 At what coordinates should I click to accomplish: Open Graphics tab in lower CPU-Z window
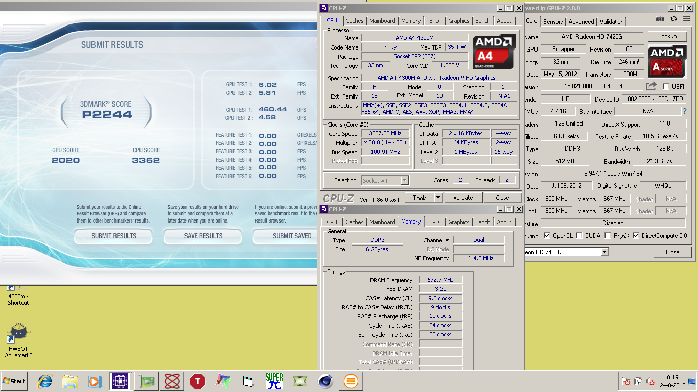coord(459,222)
